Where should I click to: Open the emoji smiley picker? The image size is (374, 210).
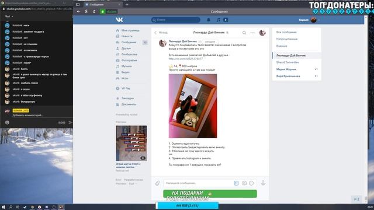(x=251, y=183)
